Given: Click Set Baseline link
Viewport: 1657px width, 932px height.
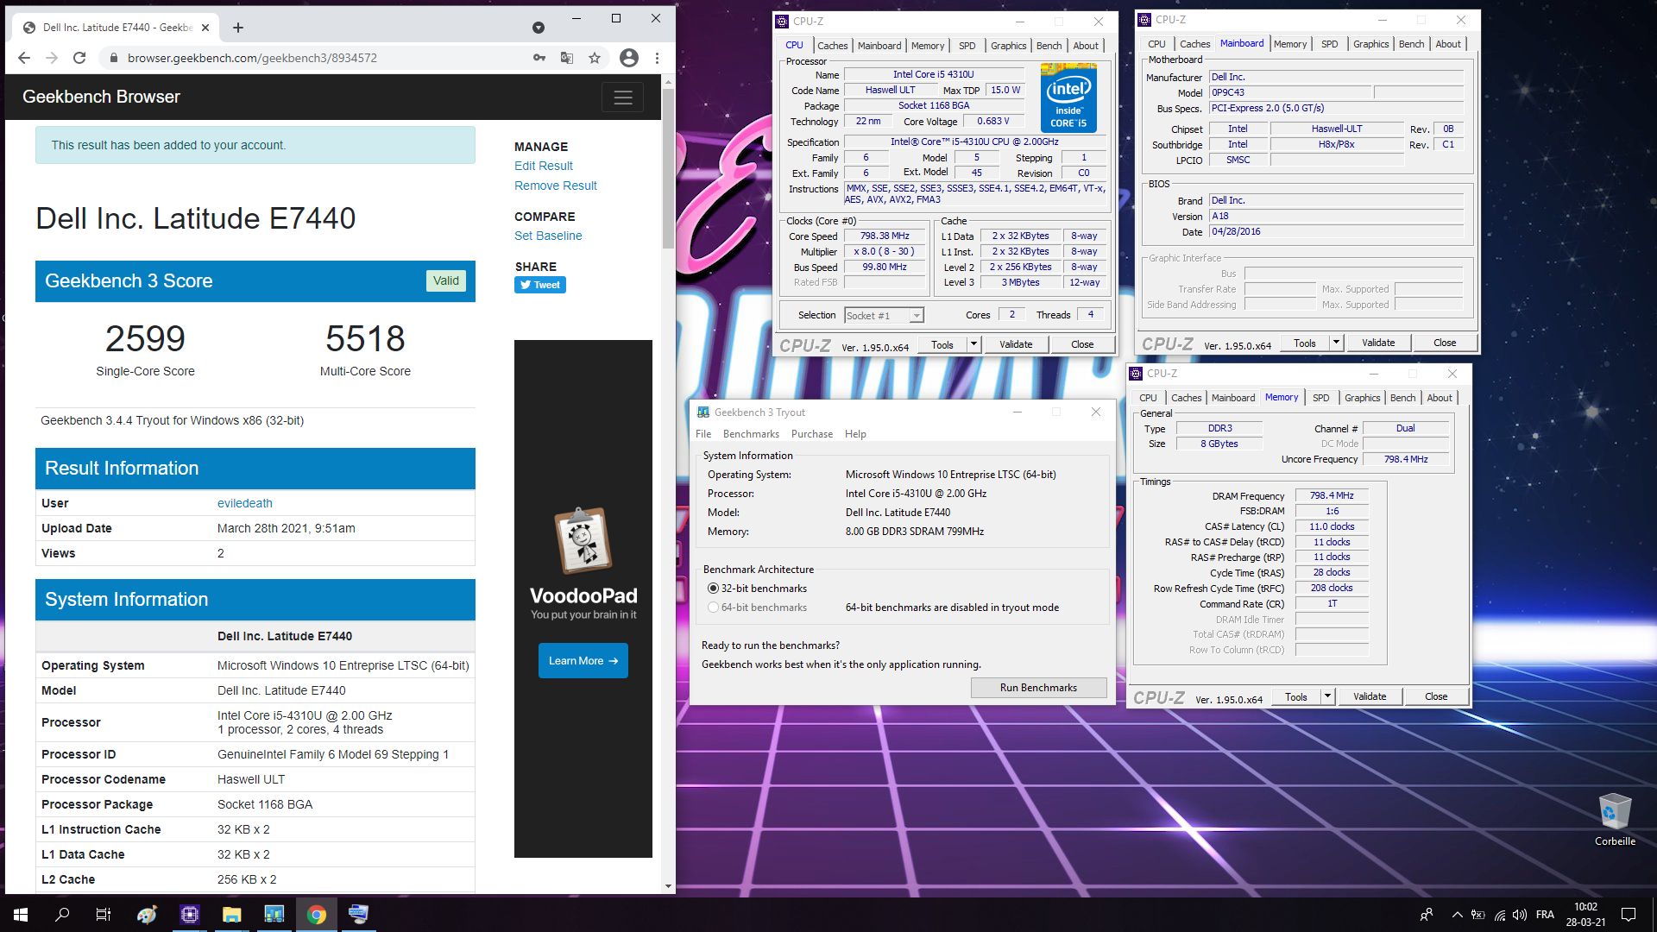Looking at the screenshot, I should click(548, 236).
